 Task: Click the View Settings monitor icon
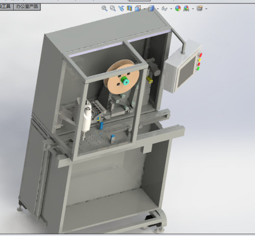[x=200, y=8]
